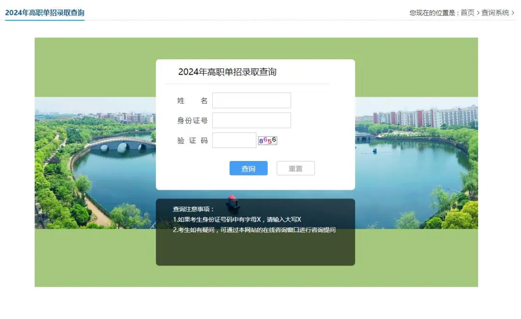Click inside the 验证码 captcha field
This screenshot has width=521, height=319.
(x=234, y=140)
